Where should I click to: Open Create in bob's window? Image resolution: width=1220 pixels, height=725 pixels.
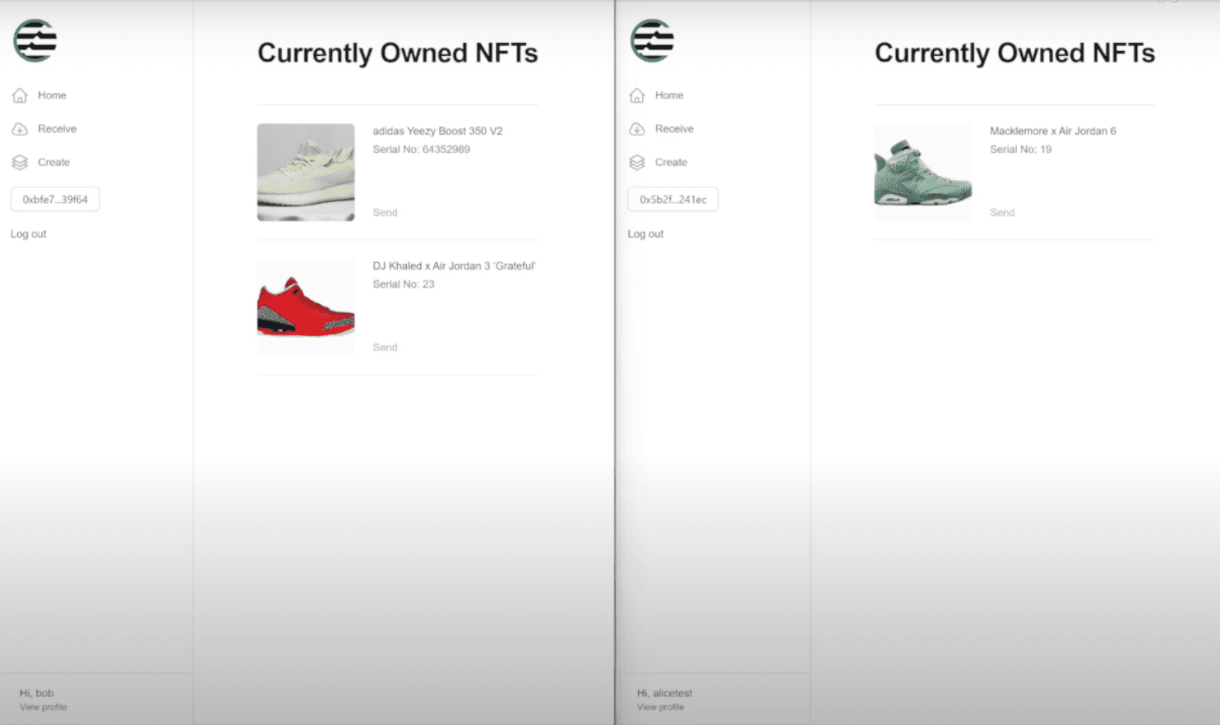tap(53, 163)
